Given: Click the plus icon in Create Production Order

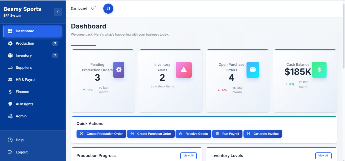Looking at the screenshot, I should coord(82,134).
